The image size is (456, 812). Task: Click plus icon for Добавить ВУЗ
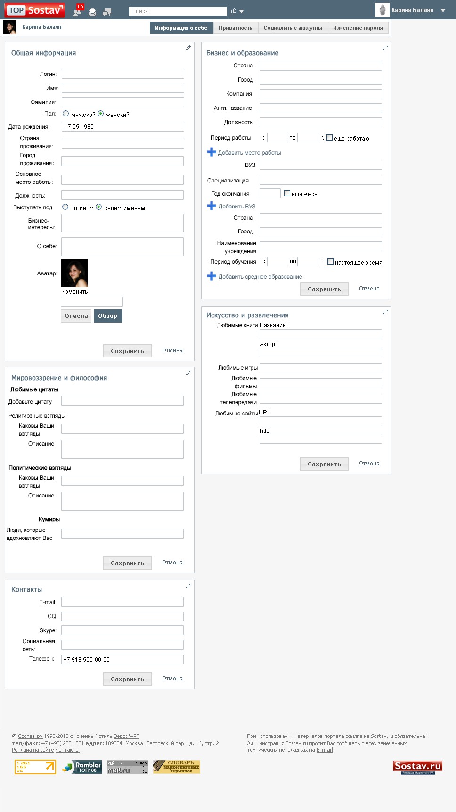point(212,206)
